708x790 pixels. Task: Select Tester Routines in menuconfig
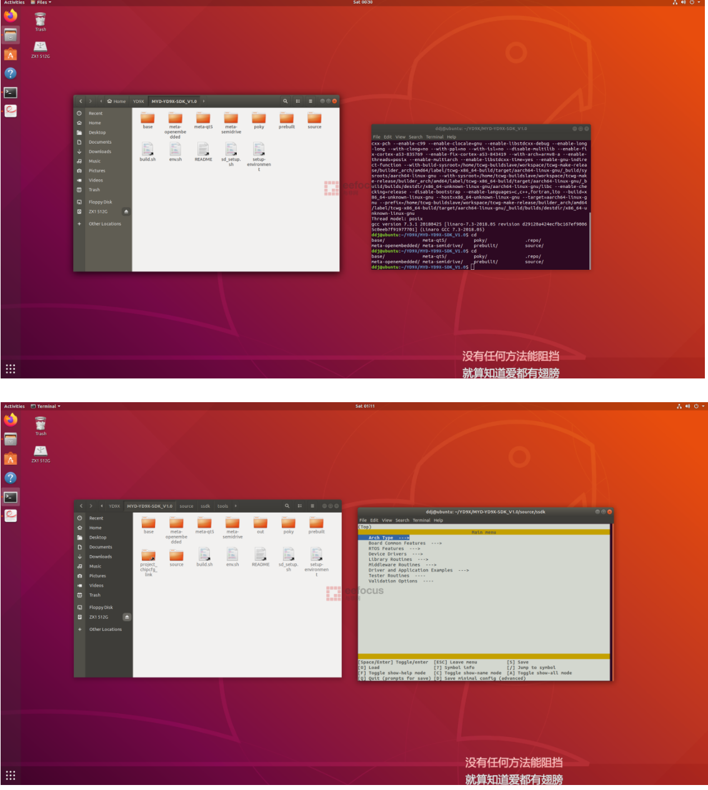[396, 576]
